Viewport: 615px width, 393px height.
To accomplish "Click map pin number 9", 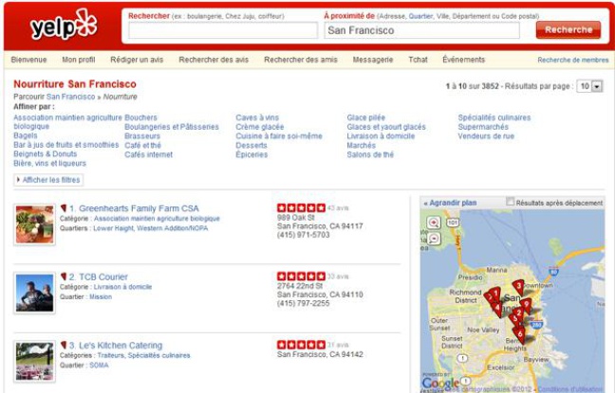I will coord(526,305).
